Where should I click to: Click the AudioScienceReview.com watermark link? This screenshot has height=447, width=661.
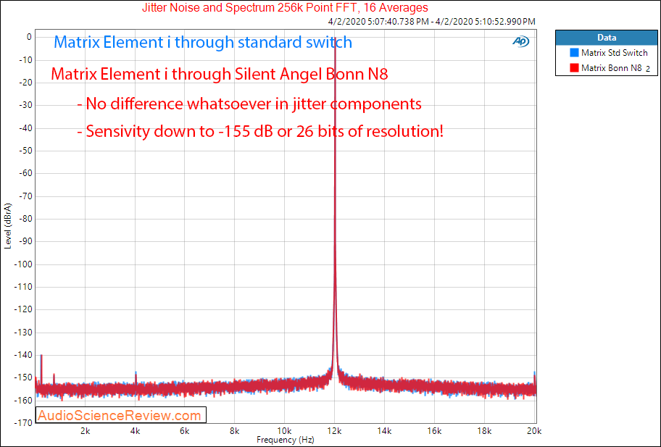[x=121, y=415]
